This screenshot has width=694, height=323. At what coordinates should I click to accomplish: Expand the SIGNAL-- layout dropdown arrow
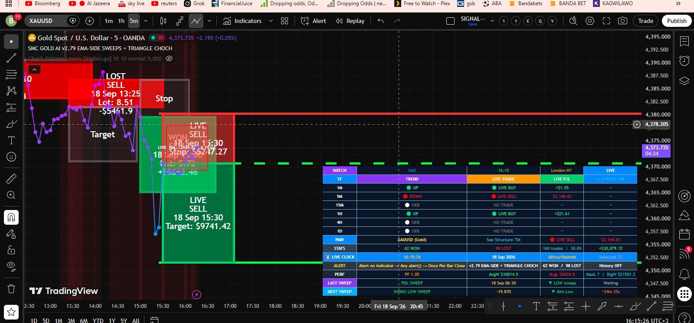492,21
